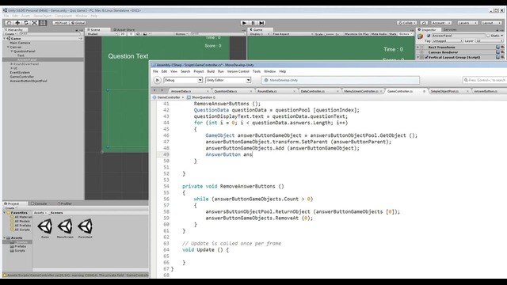Expand the Rect Transform component
The height and width of the screenshot is (285, 507).
[418, 47]
